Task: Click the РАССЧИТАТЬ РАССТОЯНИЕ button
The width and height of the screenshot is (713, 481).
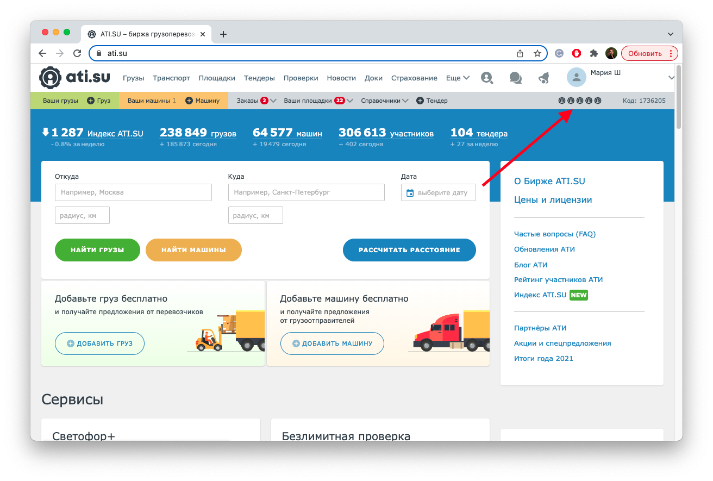Action: pyautogui.click(x=409, y=250)
